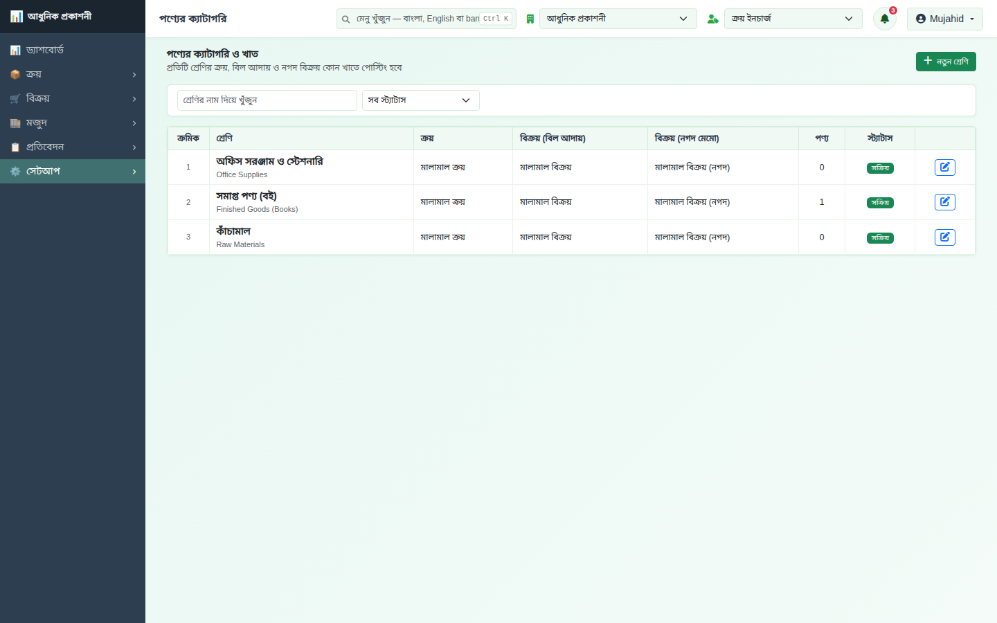This screenshot has width=997, height=623.
Task: Click the magnifier search icon
Action: (345, 19)
